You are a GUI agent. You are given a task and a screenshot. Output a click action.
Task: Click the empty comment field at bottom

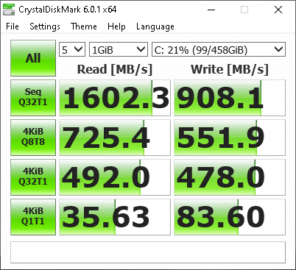(148, 252)
